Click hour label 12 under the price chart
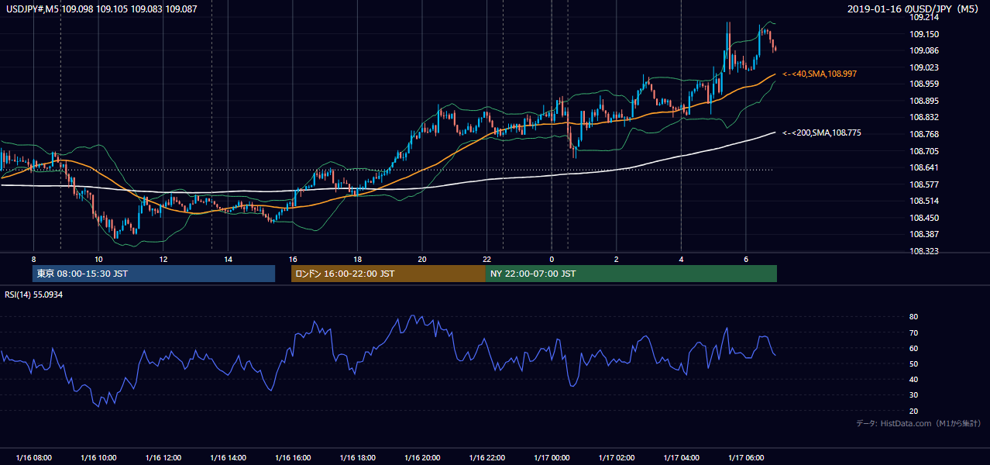Screen dimensions: 990x465 point(163,259)
